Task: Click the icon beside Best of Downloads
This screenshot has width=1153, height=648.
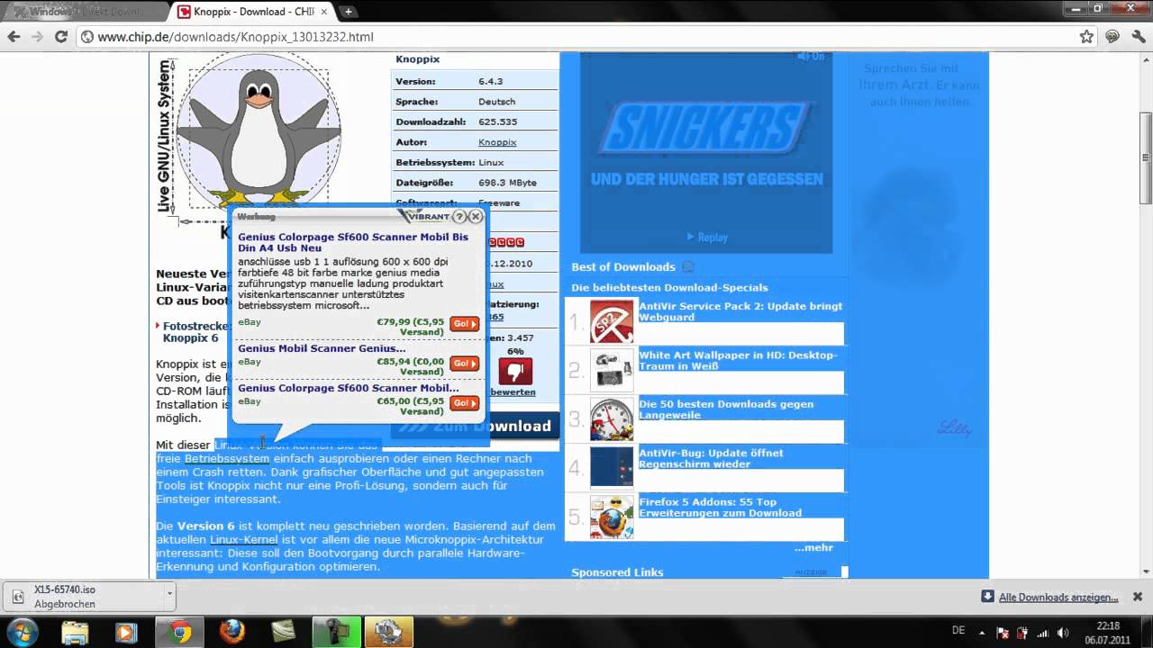Action: tap(688, 266)
